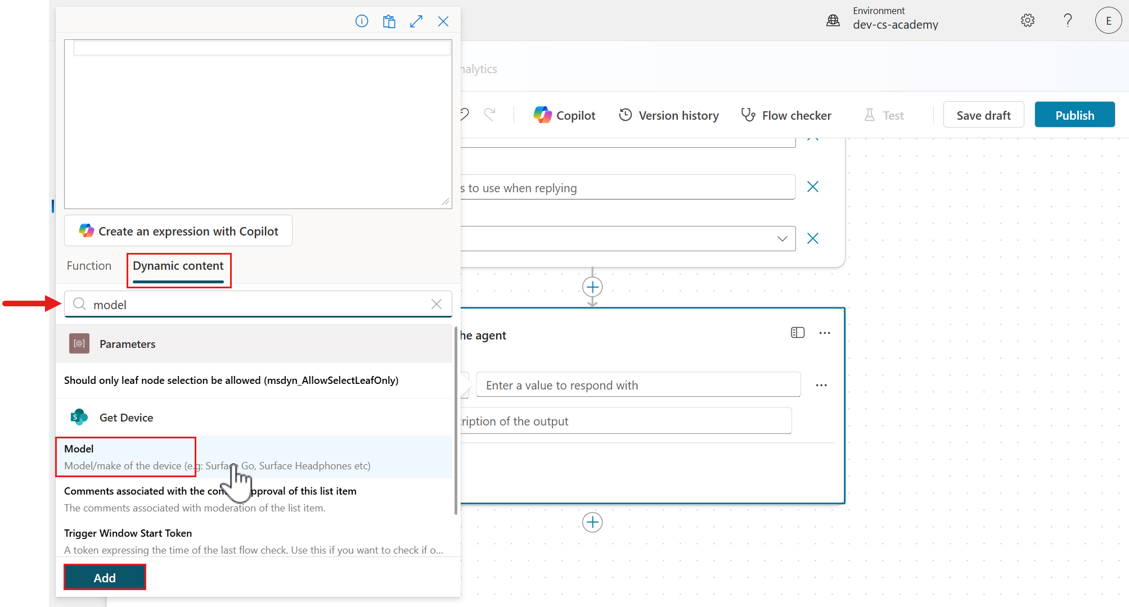Add a new step via the plus icon
Image resolution: width=1129 pixels, height=607 pixels.
point(592,287)
